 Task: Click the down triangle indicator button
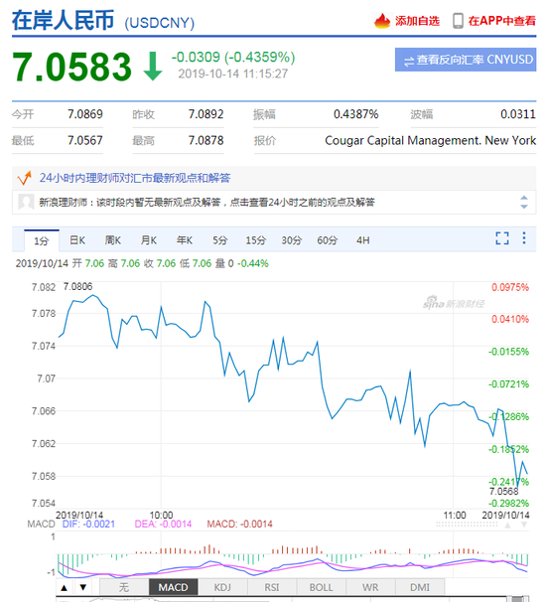82,587
